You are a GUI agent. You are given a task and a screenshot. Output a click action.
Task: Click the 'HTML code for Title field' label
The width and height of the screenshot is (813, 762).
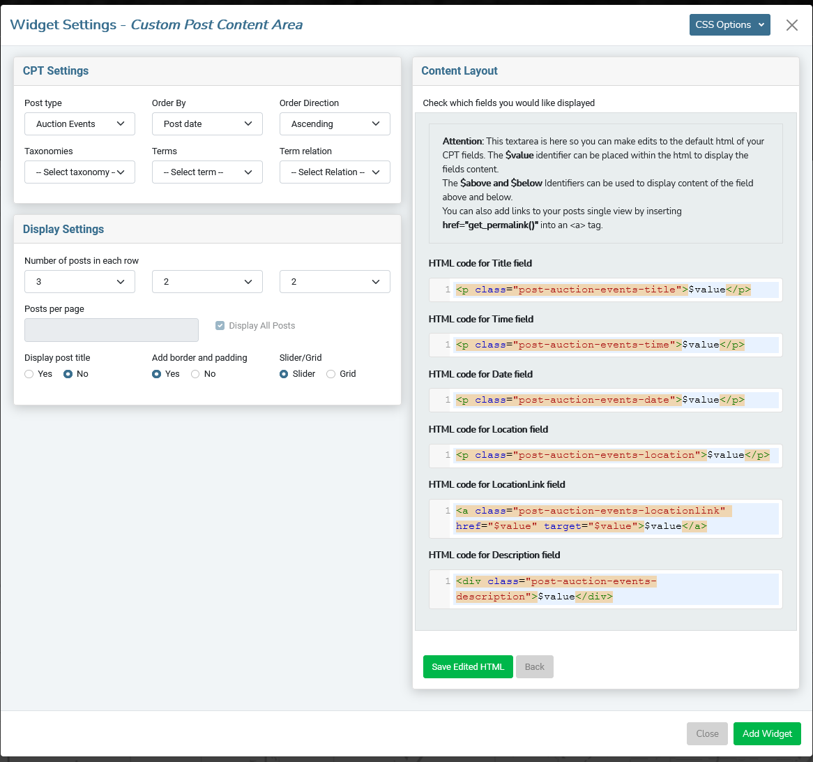pyautogui.click(x=480, y=264)
